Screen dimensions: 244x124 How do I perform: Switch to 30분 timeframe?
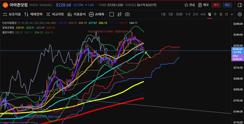point(179,14)
